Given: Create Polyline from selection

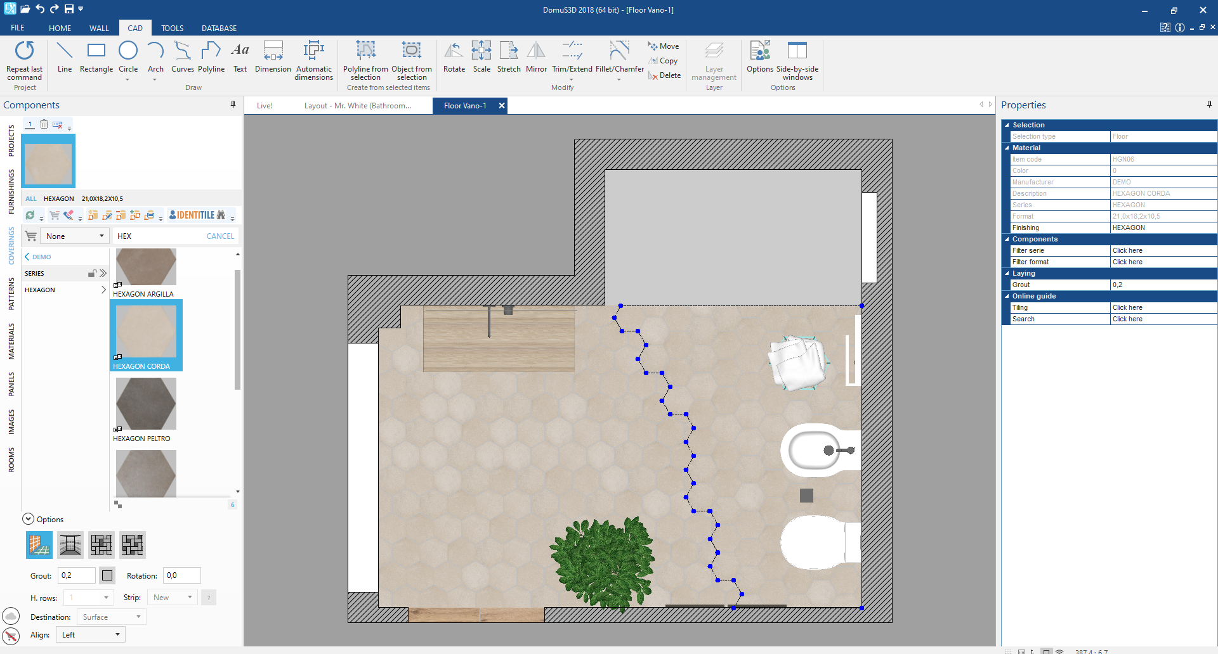Looking at the screenshot, I should [x=365, y=61].
